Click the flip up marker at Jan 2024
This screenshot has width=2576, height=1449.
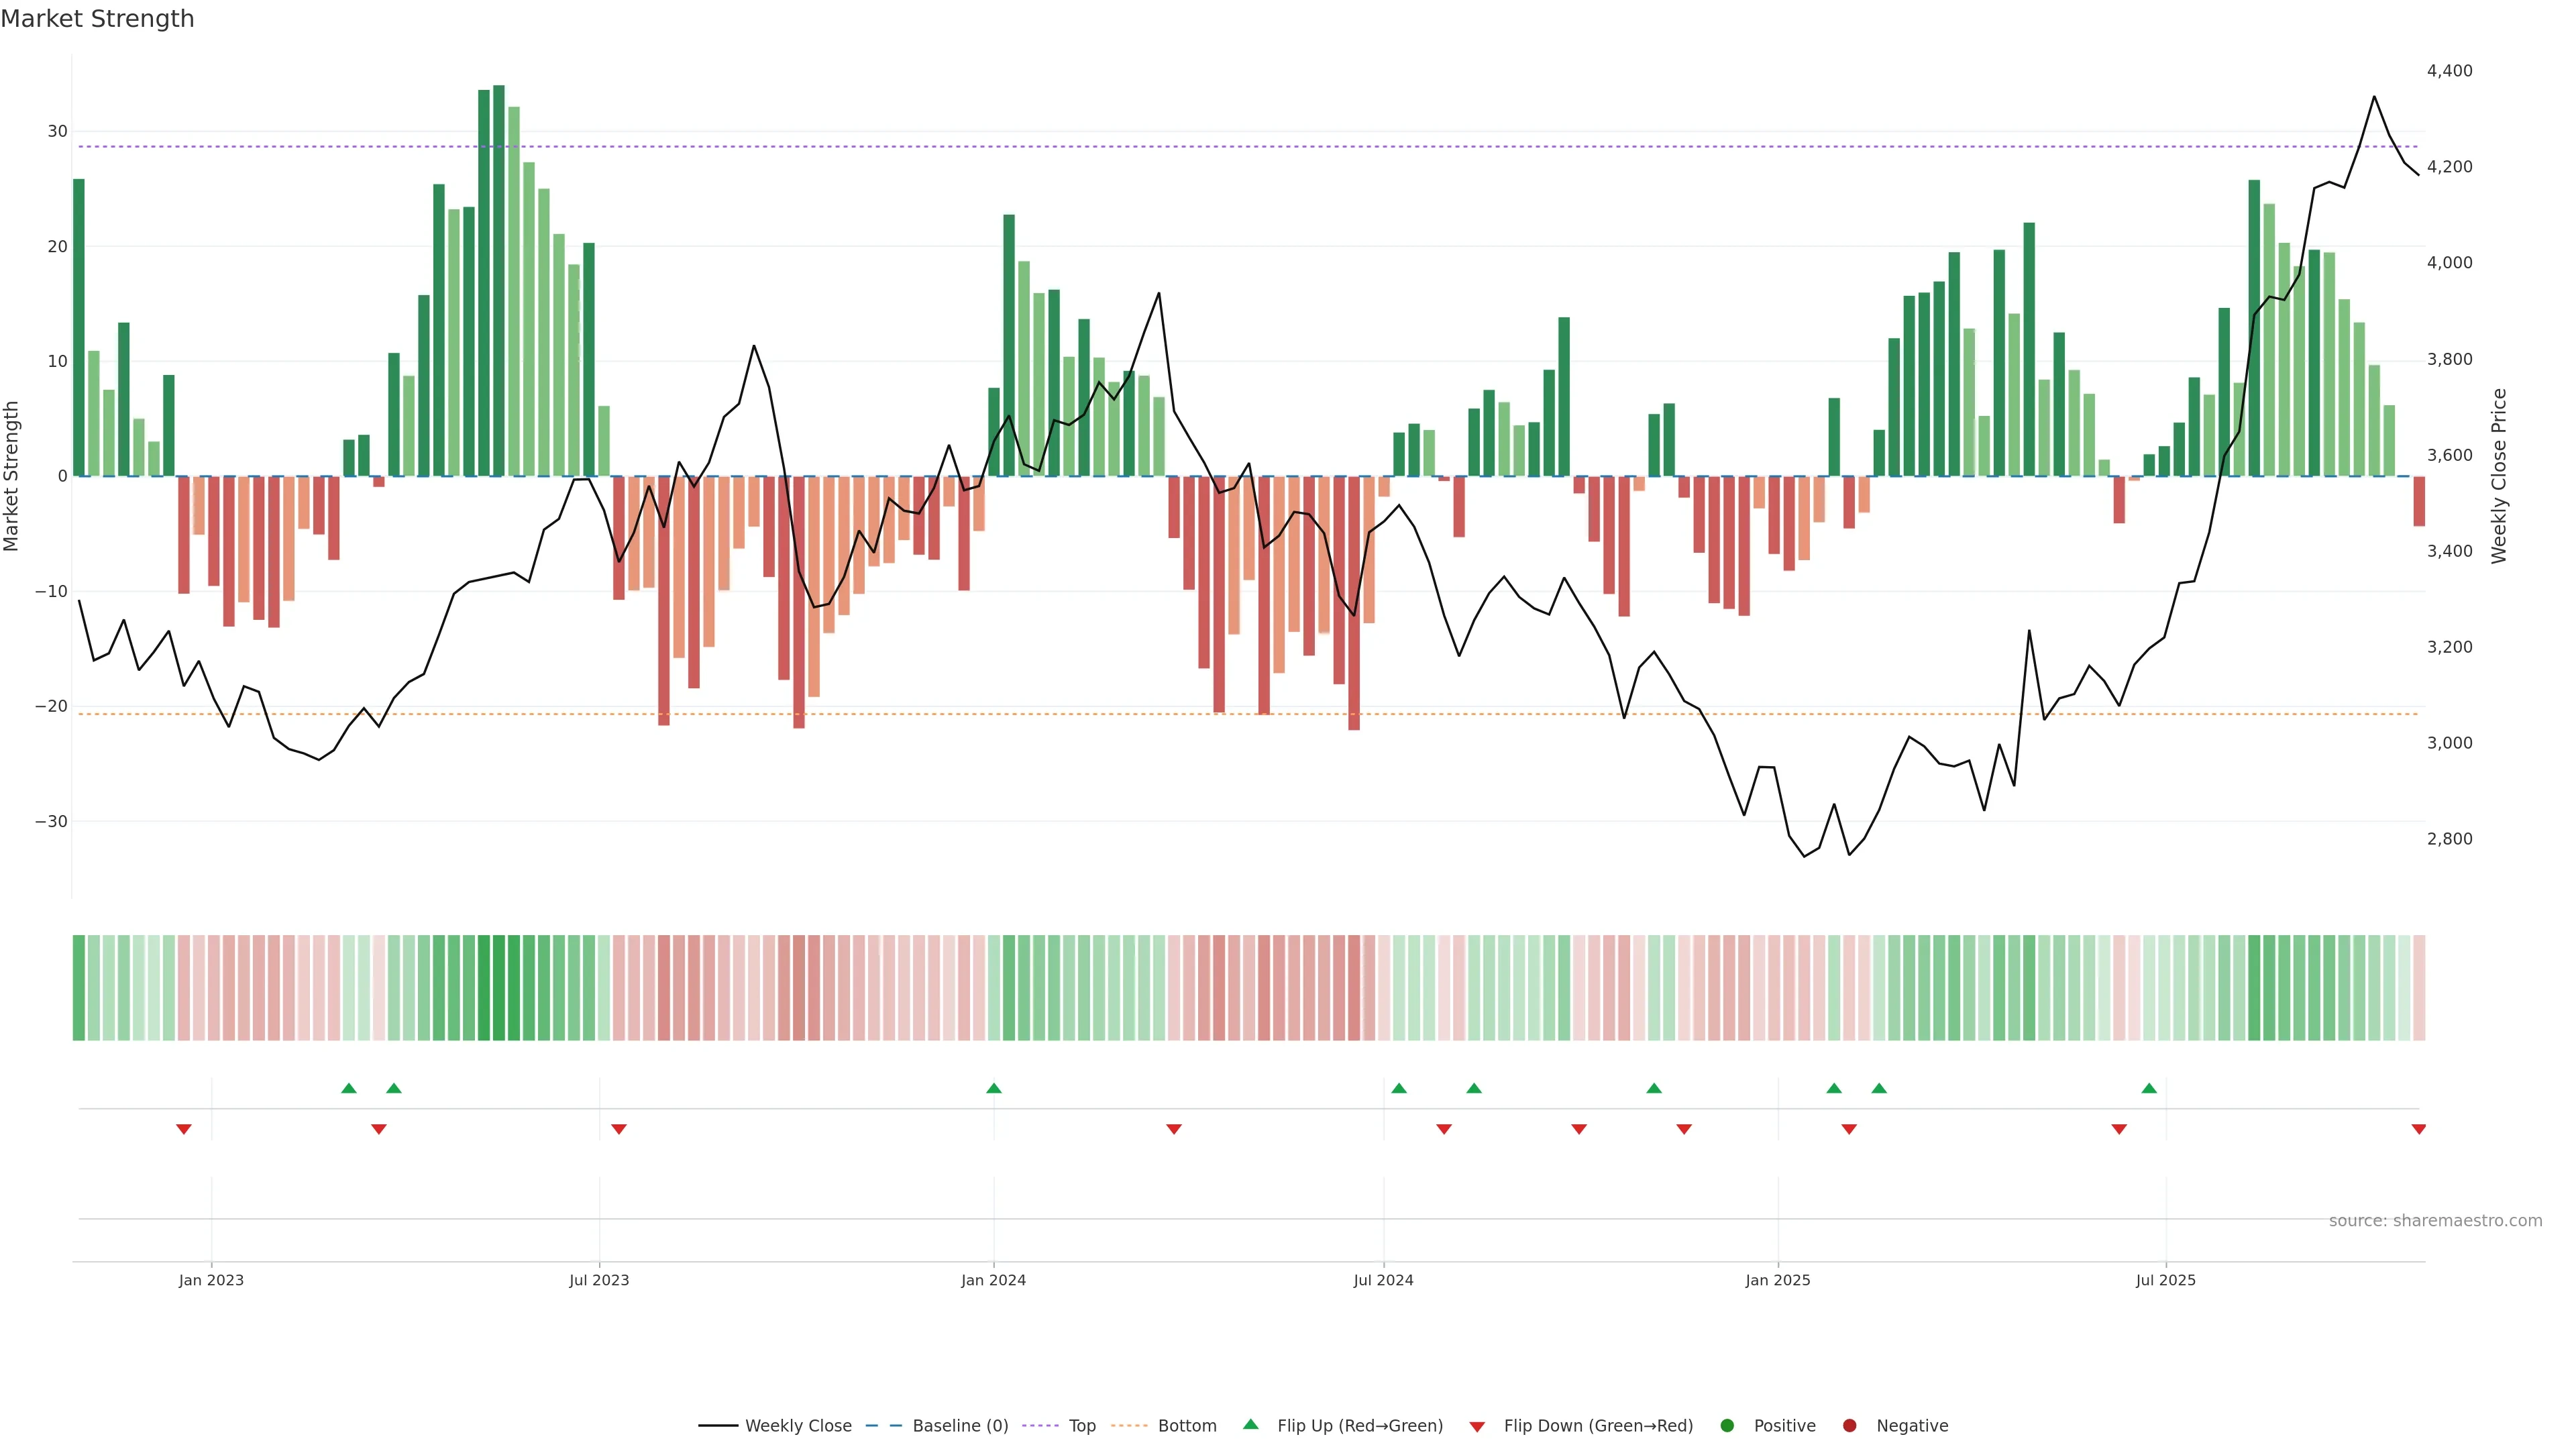point(993,1088)
